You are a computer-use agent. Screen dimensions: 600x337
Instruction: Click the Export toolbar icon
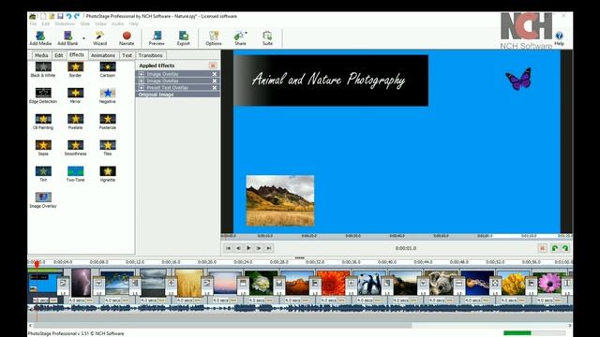coord(184,38)
